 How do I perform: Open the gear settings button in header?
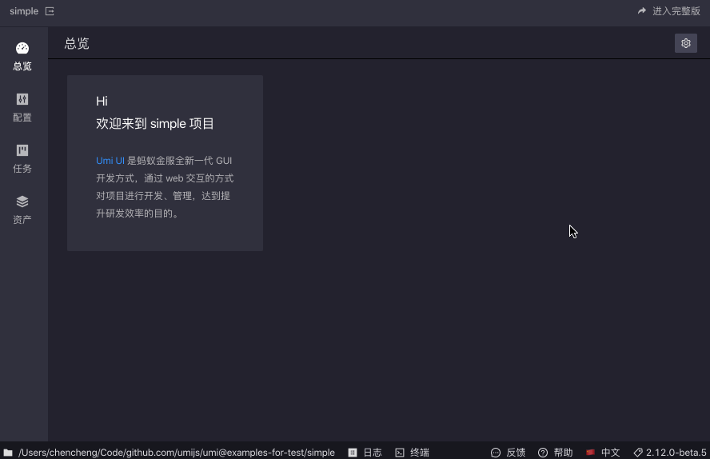[685, 43]
